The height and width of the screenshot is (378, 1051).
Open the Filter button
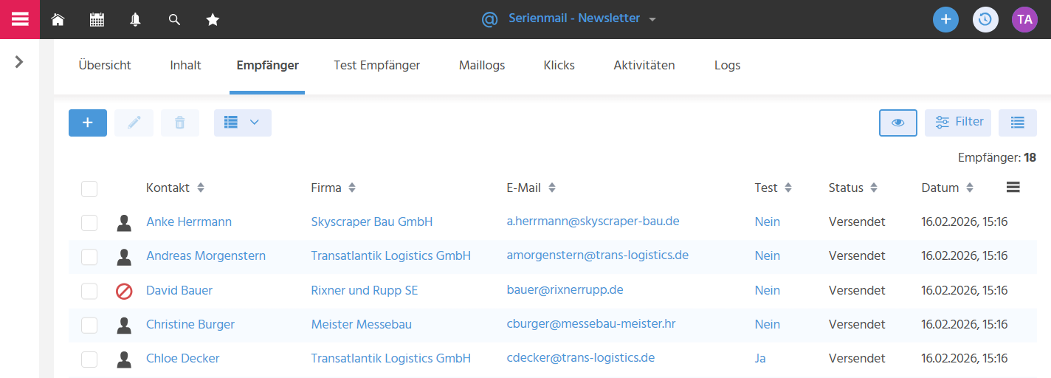click(x=958, y=123)
